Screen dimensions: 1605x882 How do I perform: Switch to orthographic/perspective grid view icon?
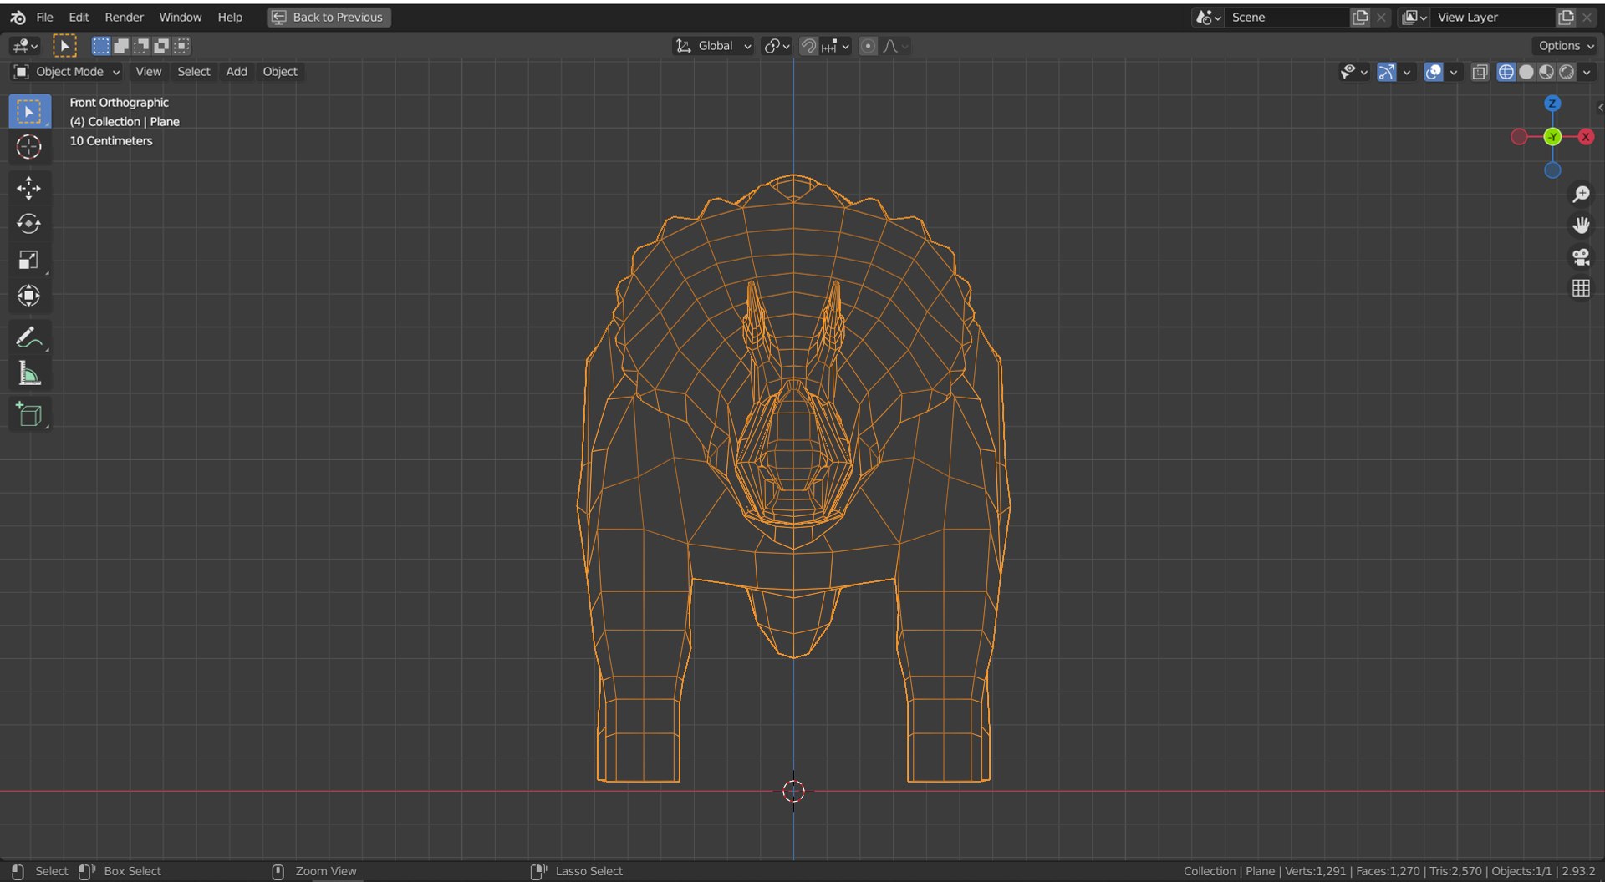[x=1580, y=289]
